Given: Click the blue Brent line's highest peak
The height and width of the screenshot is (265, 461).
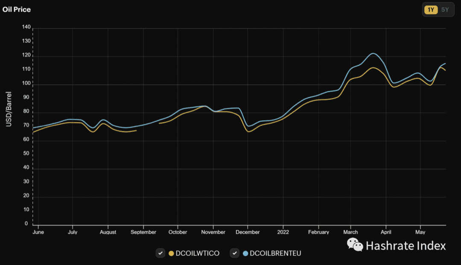Looking at the screenshot, I should pos(373,53).
